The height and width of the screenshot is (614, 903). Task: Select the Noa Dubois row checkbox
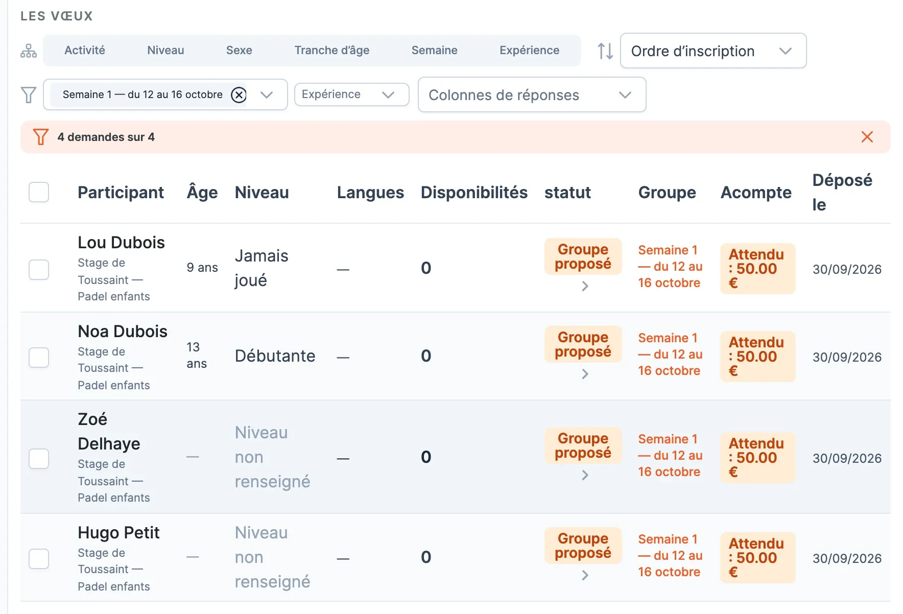point(39,357)
